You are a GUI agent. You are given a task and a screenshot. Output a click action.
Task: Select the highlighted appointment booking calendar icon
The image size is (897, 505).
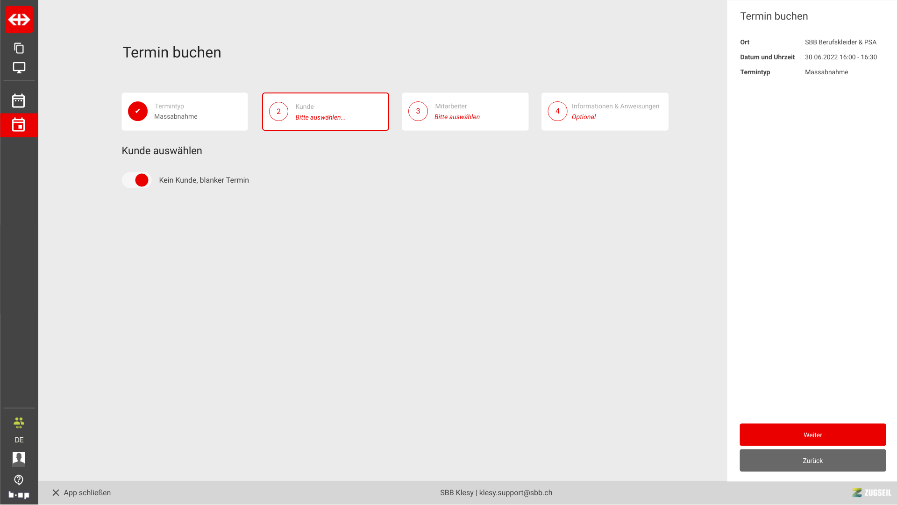tap(19, 125)
